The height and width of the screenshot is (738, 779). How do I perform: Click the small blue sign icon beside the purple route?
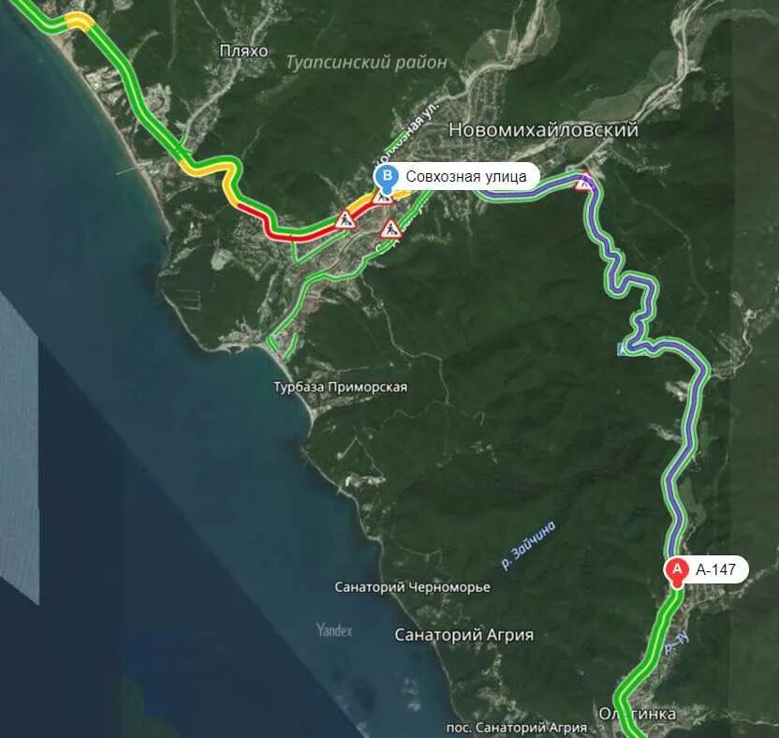pyautogui.click(x=622, y=350)
